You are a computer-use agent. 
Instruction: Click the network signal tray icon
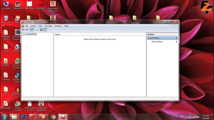(x=194, y=117)
